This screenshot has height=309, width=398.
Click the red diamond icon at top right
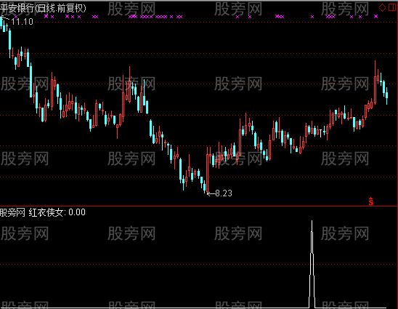[382, 8]
